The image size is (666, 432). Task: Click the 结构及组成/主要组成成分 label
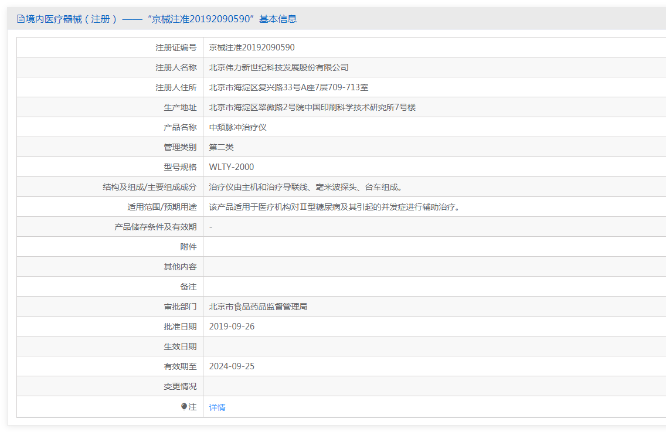coord(149,188)
